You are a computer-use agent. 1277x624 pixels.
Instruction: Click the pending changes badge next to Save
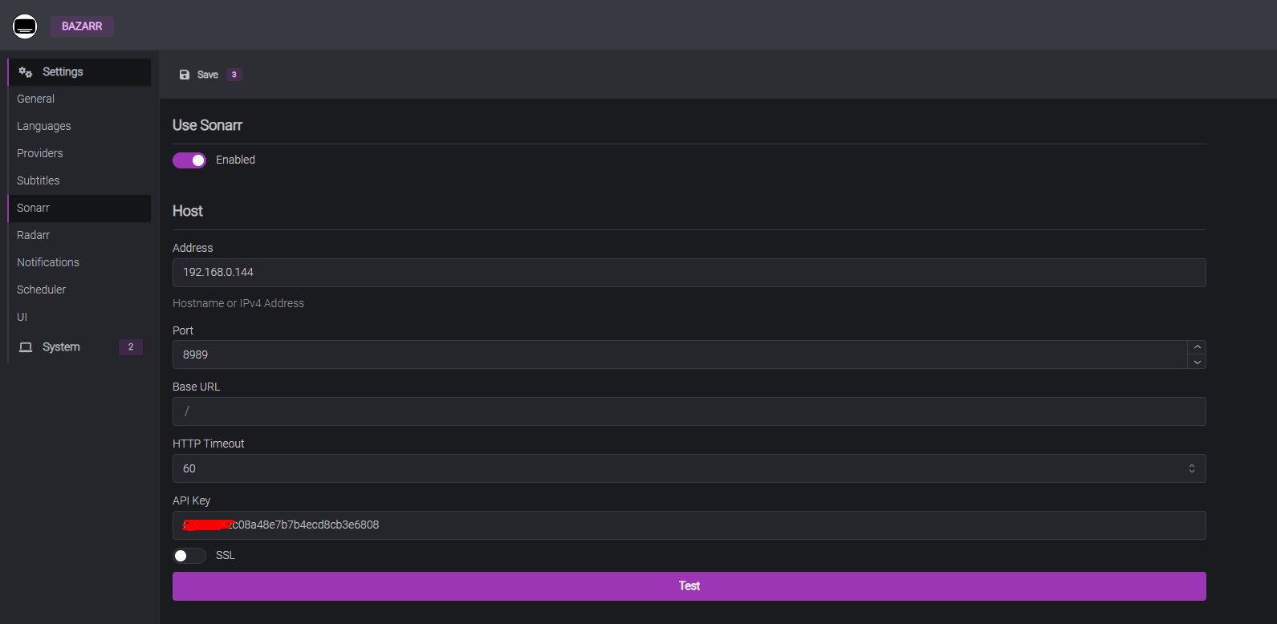234,75
